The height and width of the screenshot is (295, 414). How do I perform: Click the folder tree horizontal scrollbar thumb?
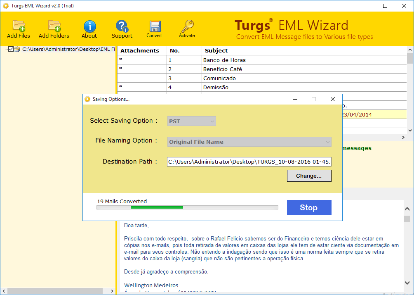coord(55,291)
